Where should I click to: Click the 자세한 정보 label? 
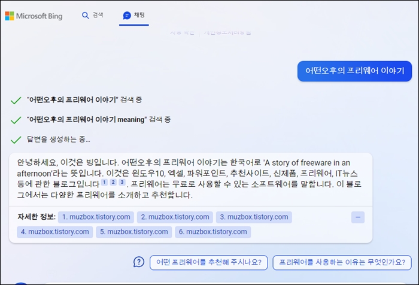37,217
